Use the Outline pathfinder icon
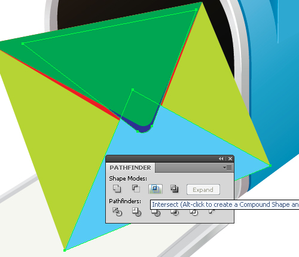Screen dimensions: 299x257 point(194,213)
